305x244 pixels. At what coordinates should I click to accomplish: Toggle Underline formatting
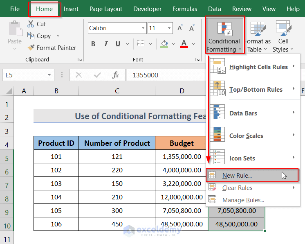pyautogui.click(x=118, y=44)
